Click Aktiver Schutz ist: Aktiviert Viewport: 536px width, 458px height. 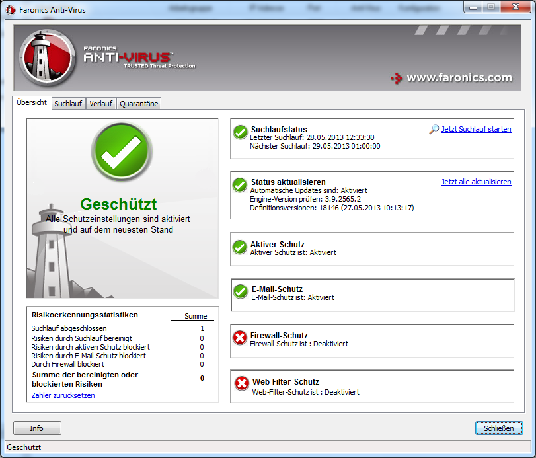(x=293, y=252)
